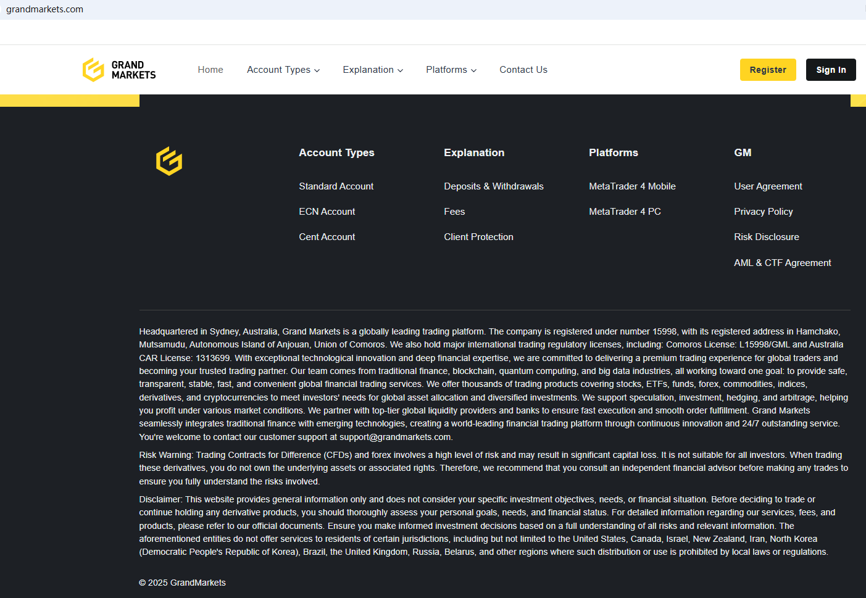This screenshot has width=866, height=598.
Task: View the Client Protection page
Action: pos(478,237)
